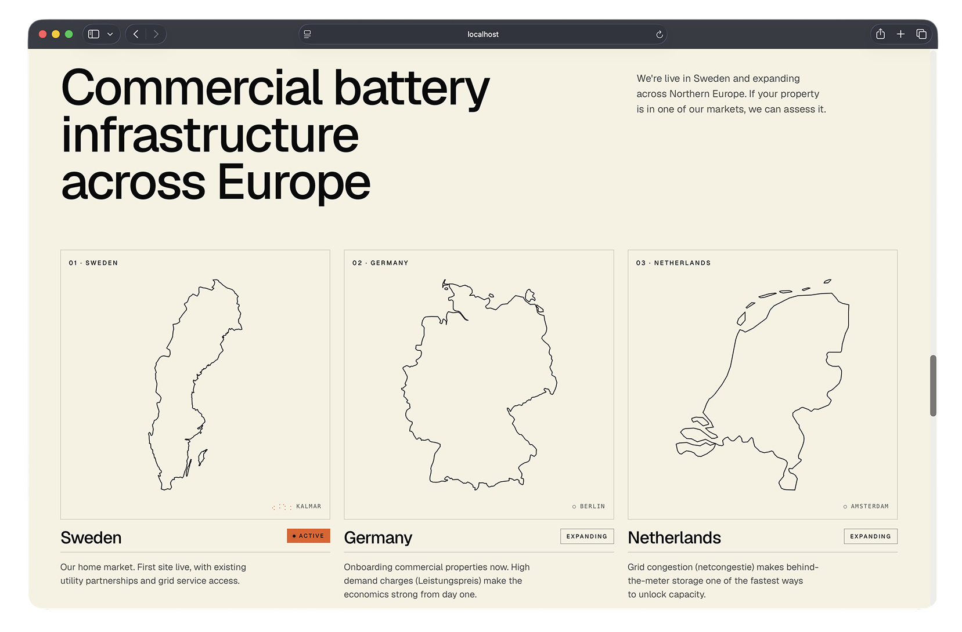Click the Netherlands country heading
Image resolution: width=962 pixels, height=632 pixels.
(674, 537)
